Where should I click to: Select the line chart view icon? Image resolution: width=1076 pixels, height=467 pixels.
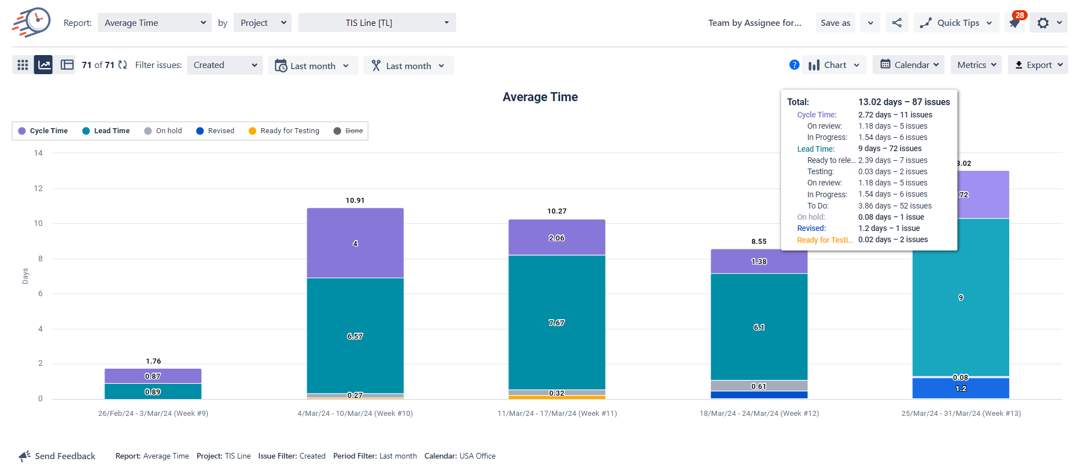point(44,65)
